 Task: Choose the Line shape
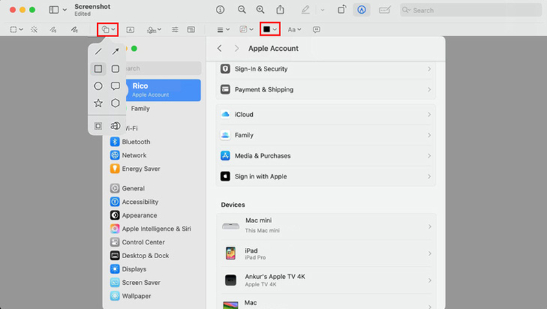click(x=98, y=51)
